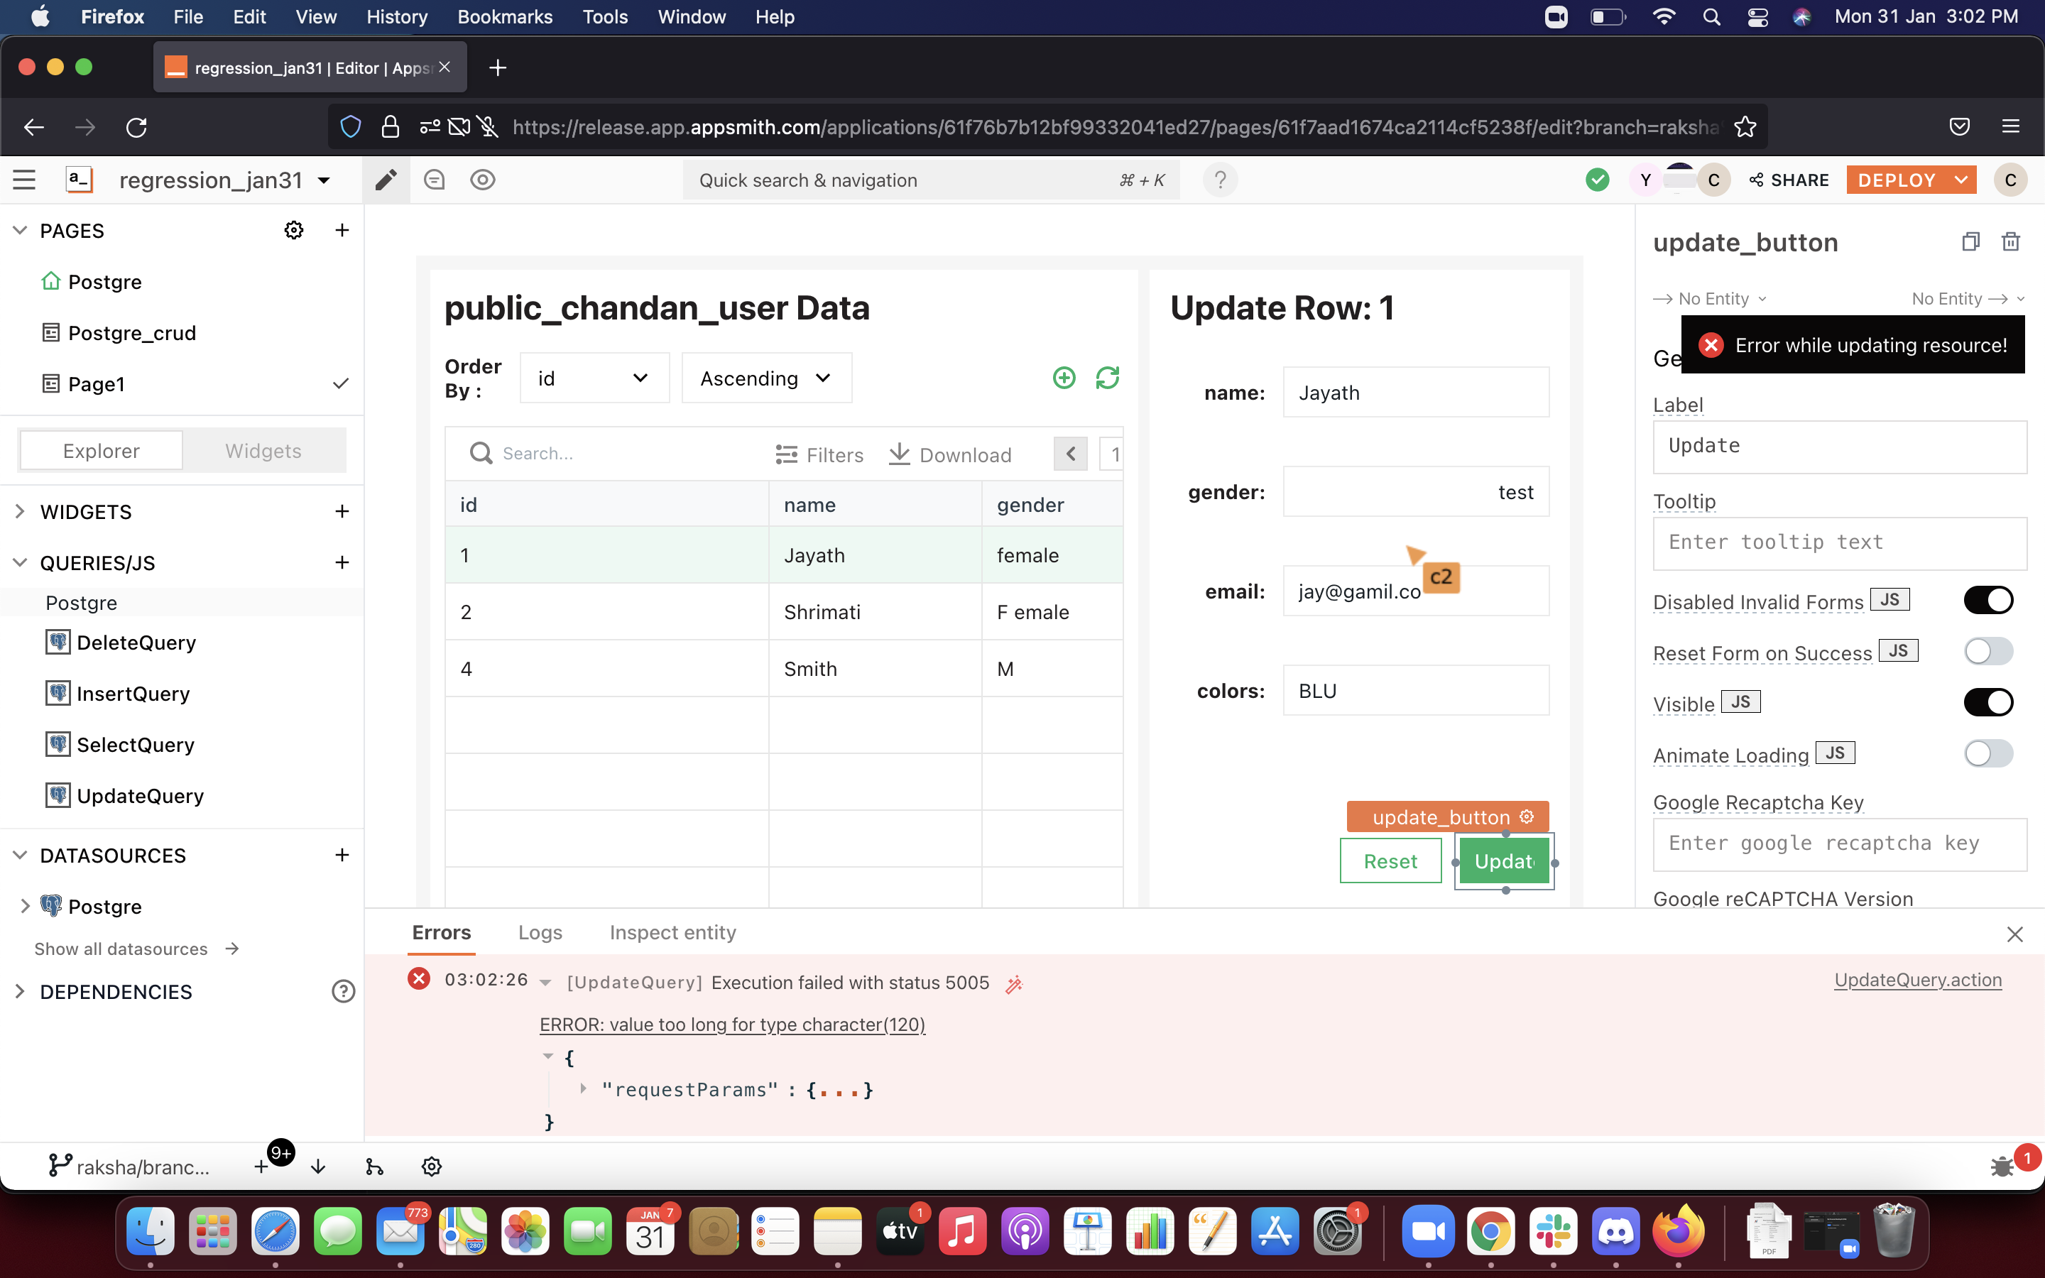Toggle Disabled Invalid Forms switch
The image size is (2045, 1278).
point(1988,600)
